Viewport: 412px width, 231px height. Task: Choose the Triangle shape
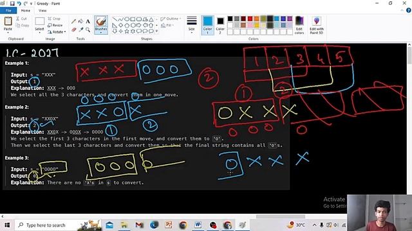(151, 19)
